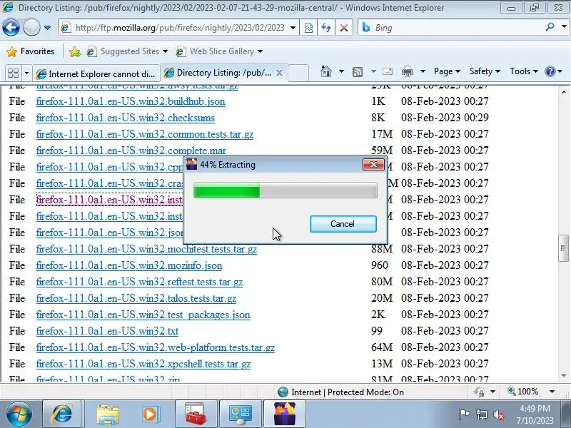
Task: Open the Safety menu
Action: [485, 71]
